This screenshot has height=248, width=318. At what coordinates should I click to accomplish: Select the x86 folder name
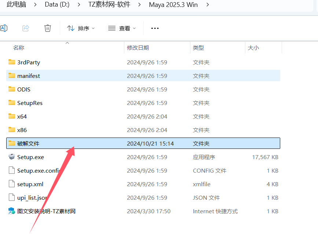(22, 130)
